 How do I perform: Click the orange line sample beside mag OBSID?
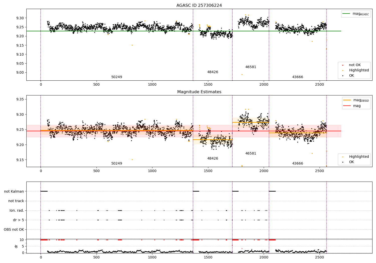point(347,100)
